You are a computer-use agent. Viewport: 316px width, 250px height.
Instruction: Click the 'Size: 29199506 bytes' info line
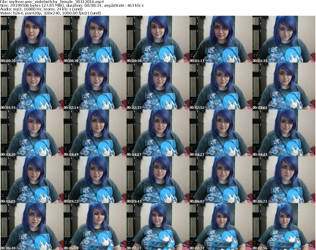[72, 6]
